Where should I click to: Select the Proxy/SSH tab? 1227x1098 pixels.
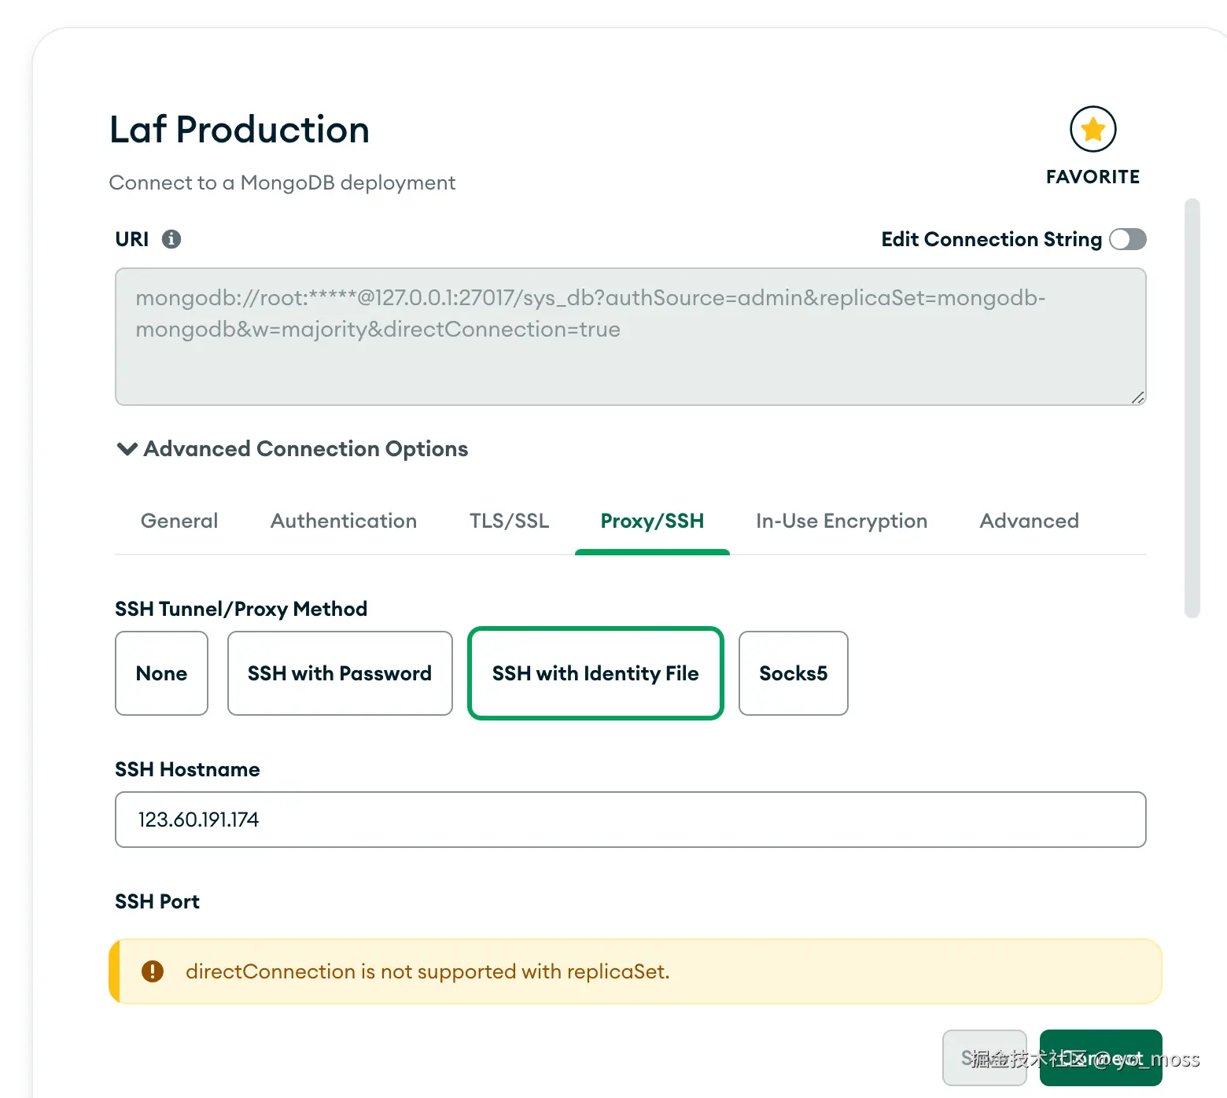click(x=652, y=521)
